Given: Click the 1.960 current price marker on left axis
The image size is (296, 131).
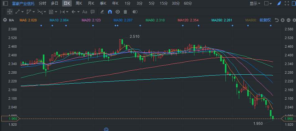Looking at the screenshot, I should 10,118.
